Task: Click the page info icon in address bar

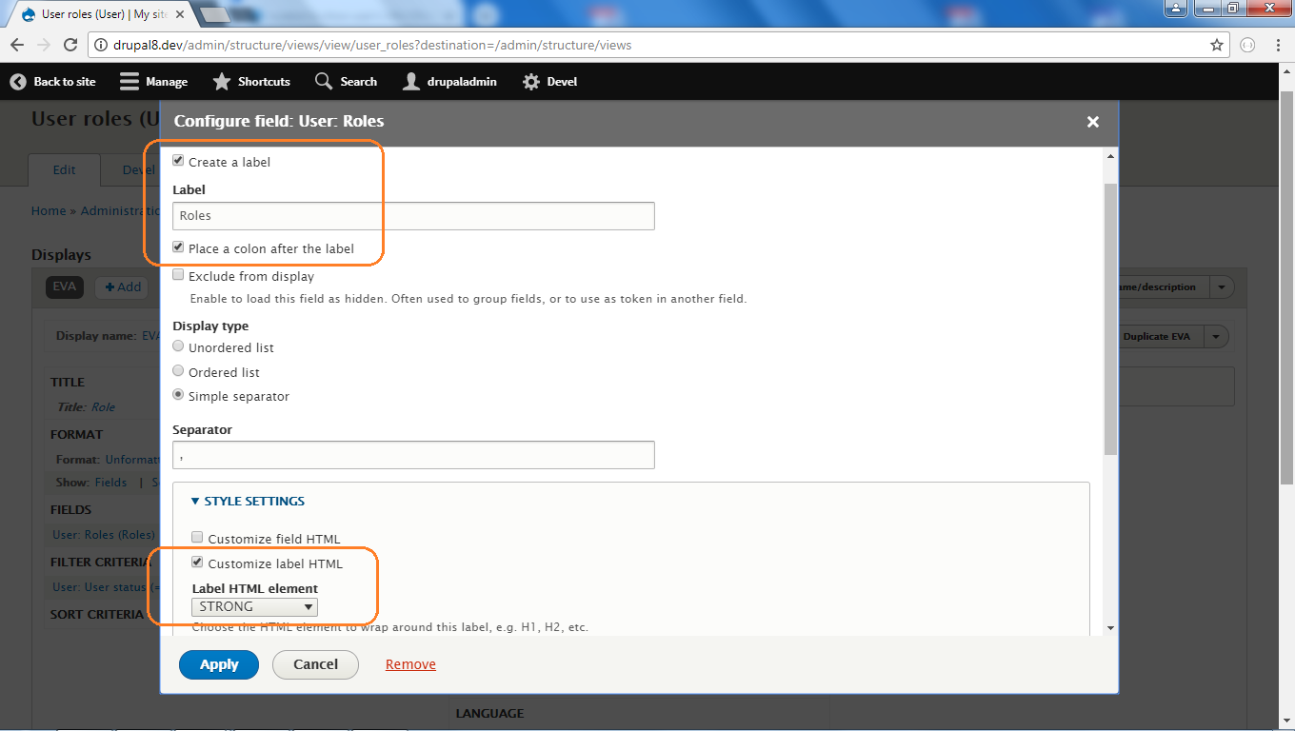Action: point(100,45)
